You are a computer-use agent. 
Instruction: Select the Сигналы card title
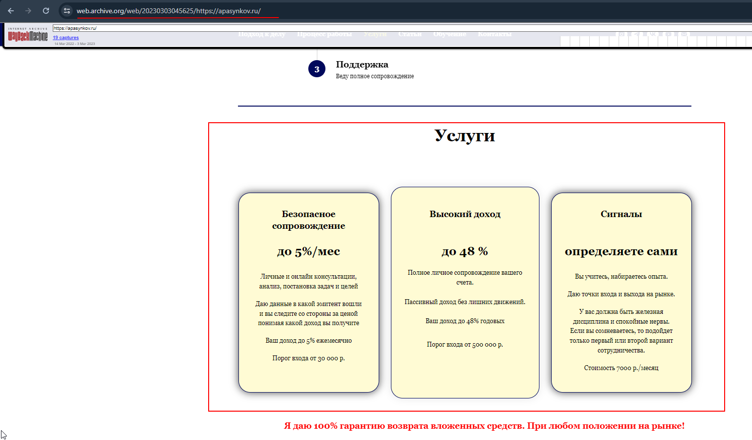click(622, 214)
